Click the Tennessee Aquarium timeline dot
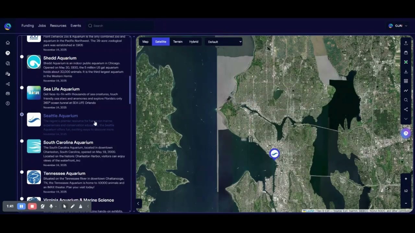This screenshot has height=233, width=415. (22, 172)
